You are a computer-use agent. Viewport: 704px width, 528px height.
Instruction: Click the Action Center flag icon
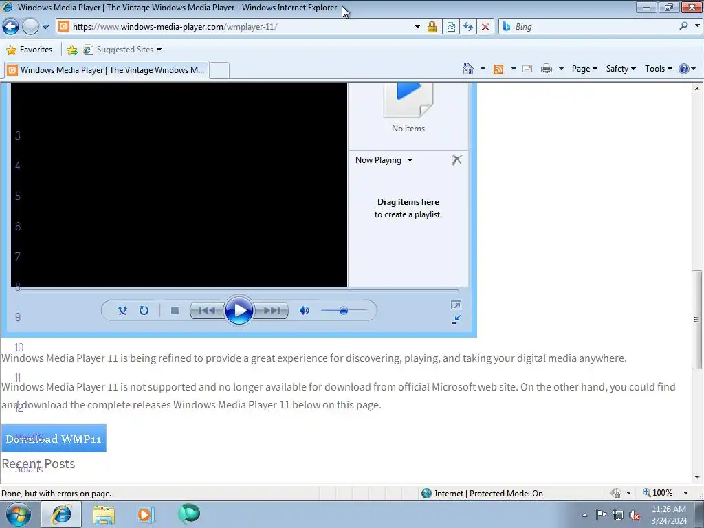(x=601, y=515)
